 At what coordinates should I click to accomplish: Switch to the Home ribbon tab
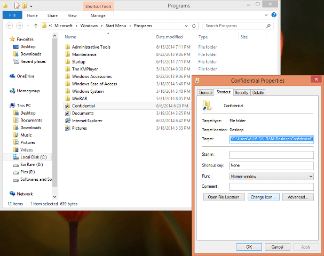click(x=32, y=15)
